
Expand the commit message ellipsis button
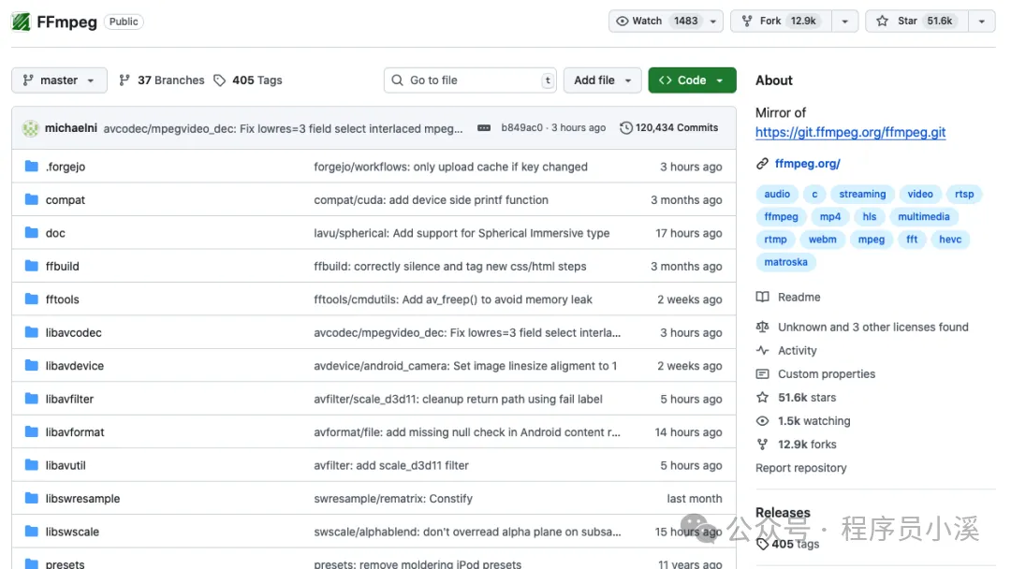pos(484,128)
